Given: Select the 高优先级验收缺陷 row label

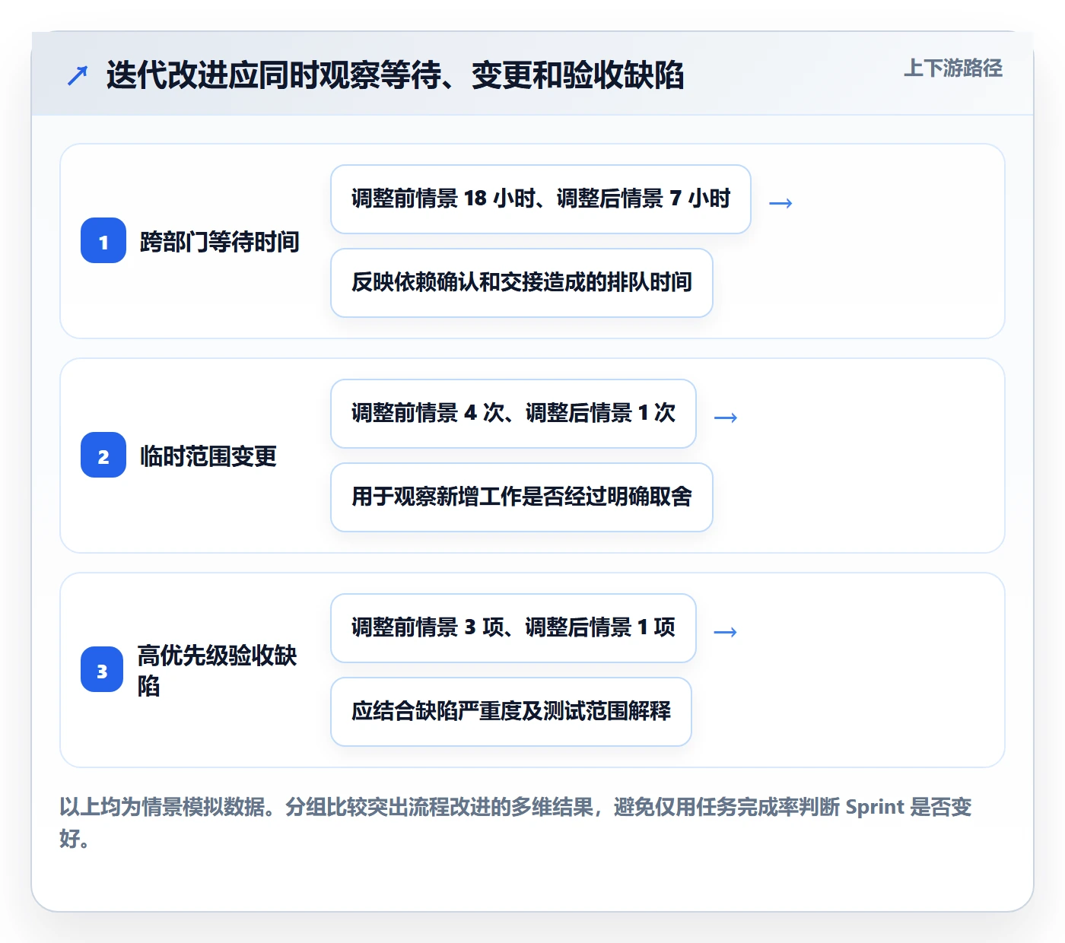Looking at the screenshot, I should coord(218,670).
